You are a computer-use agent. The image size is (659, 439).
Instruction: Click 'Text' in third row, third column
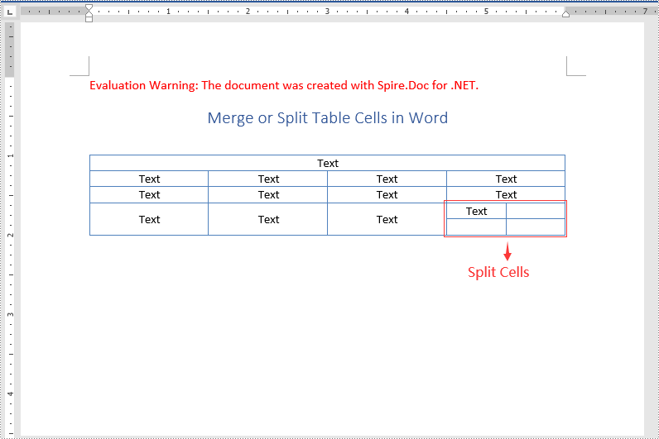(x=387, y=195)
